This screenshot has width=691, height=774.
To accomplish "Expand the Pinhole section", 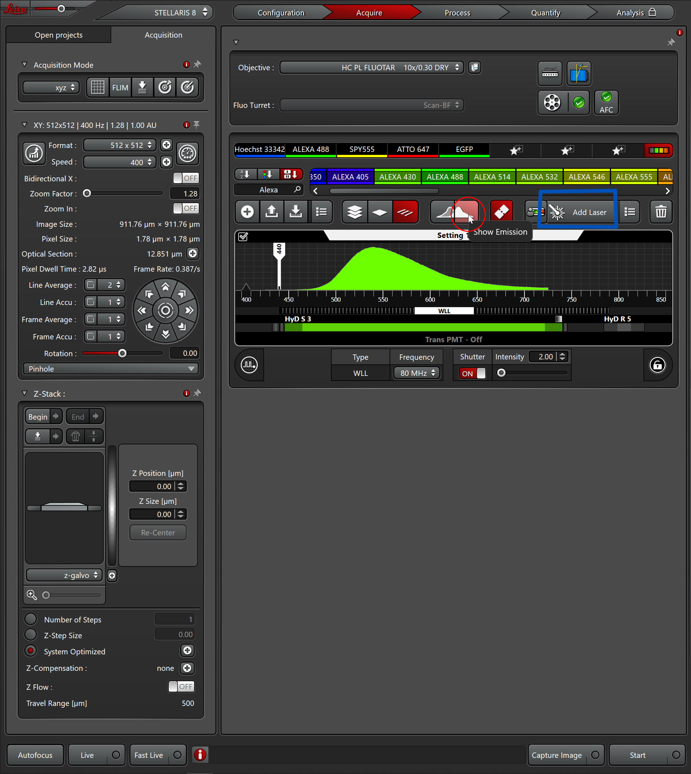I will tap(110, 369).
